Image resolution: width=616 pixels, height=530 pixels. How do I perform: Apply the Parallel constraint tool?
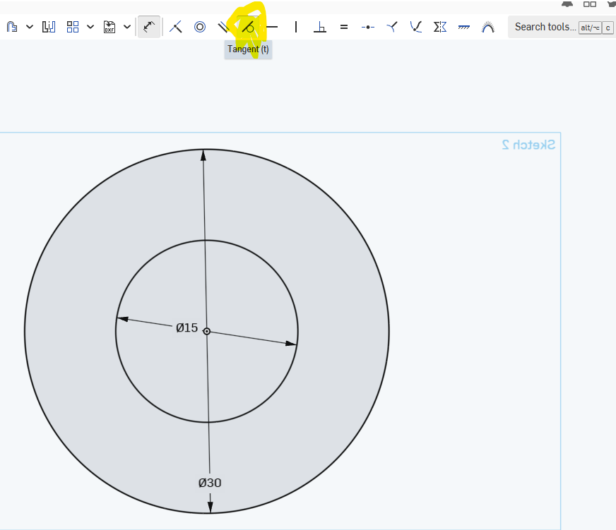pos(223,28)
